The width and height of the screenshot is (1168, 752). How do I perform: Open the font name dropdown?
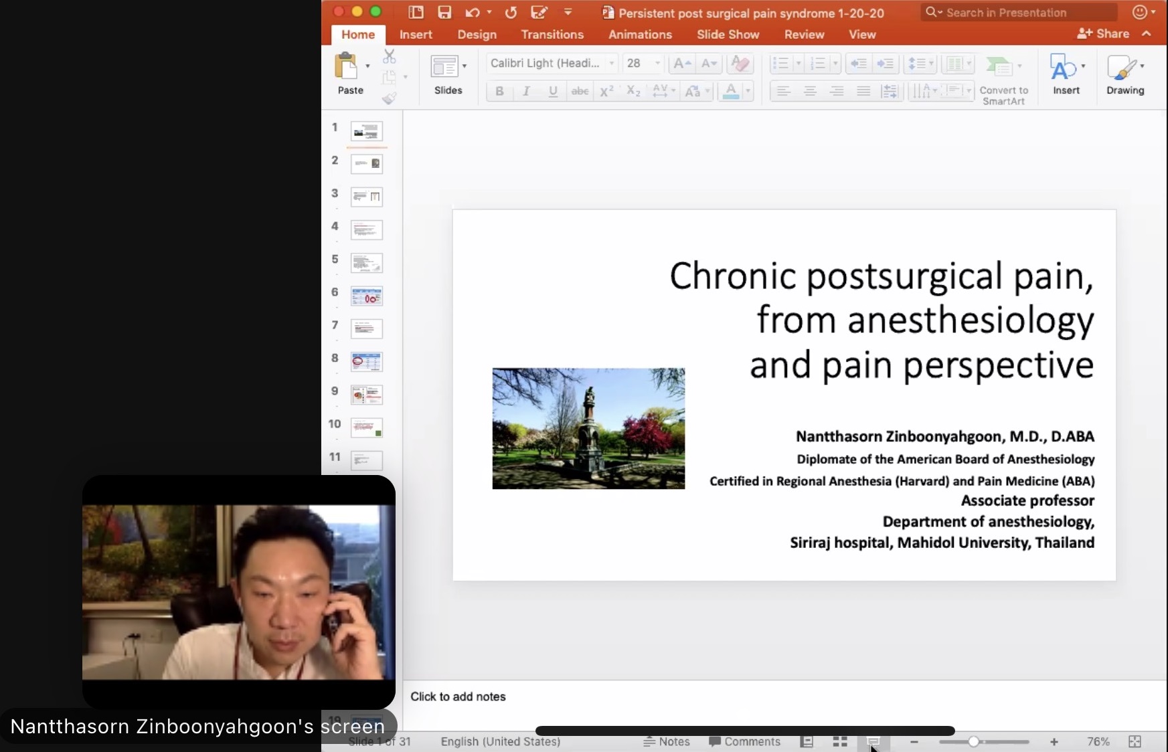[x=611, y=64]
